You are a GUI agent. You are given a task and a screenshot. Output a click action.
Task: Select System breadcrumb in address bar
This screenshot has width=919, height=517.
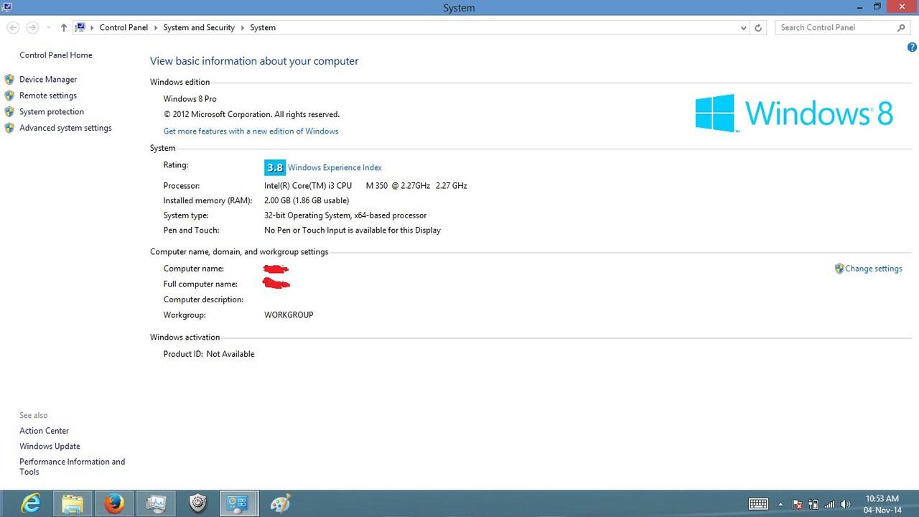pos(263,27)
